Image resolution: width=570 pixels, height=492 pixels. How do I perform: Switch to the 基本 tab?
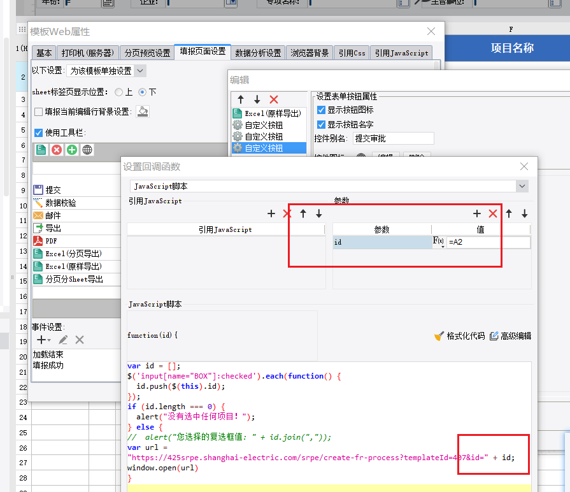[44, 53]
